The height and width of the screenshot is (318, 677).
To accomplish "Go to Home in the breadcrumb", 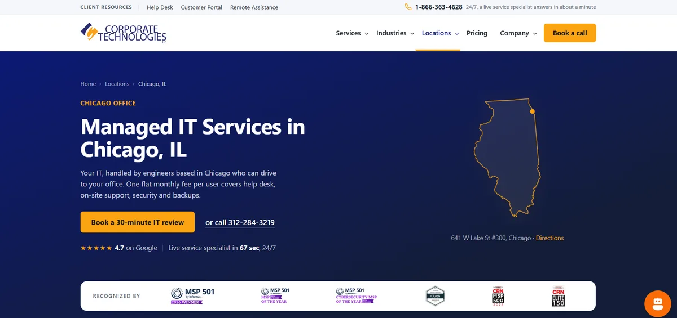I will [x=88, y=84].
